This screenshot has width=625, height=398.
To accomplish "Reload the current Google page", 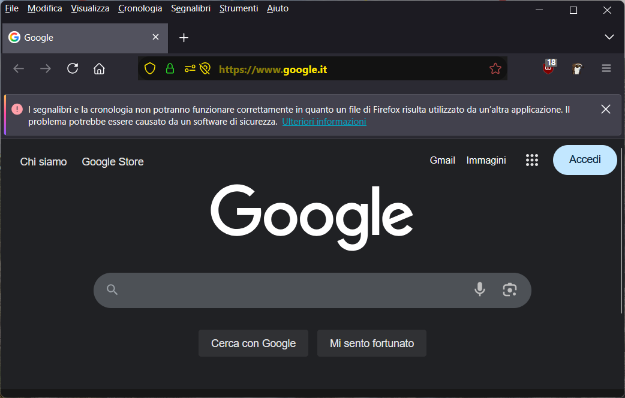I will tap(73, 68).
